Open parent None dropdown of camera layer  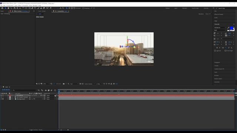(51, 97)
